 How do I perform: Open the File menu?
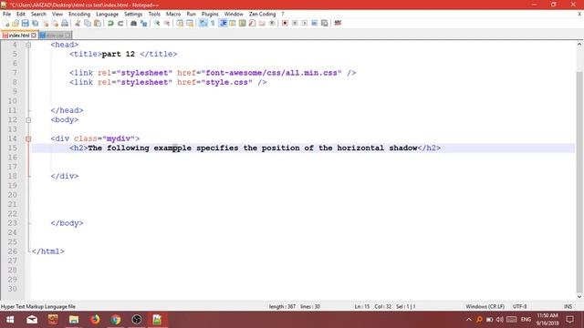6,14
